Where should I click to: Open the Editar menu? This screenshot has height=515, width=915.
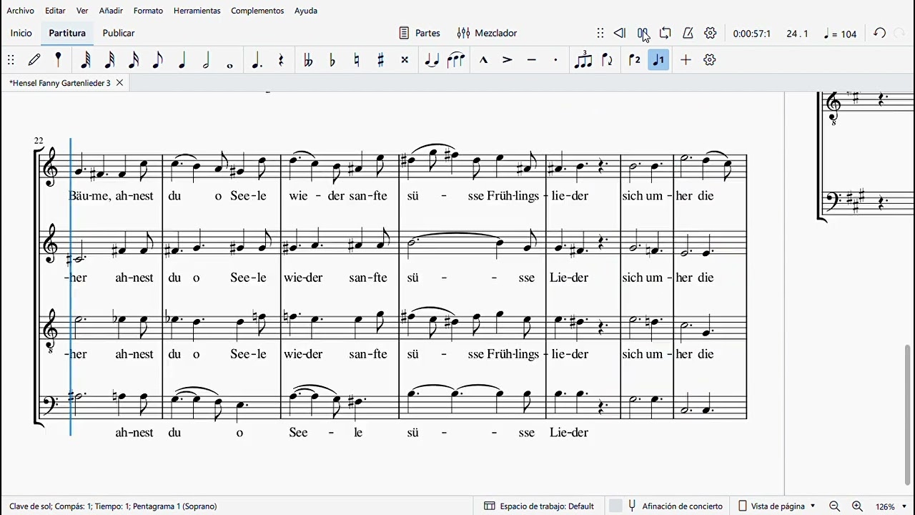55,11
